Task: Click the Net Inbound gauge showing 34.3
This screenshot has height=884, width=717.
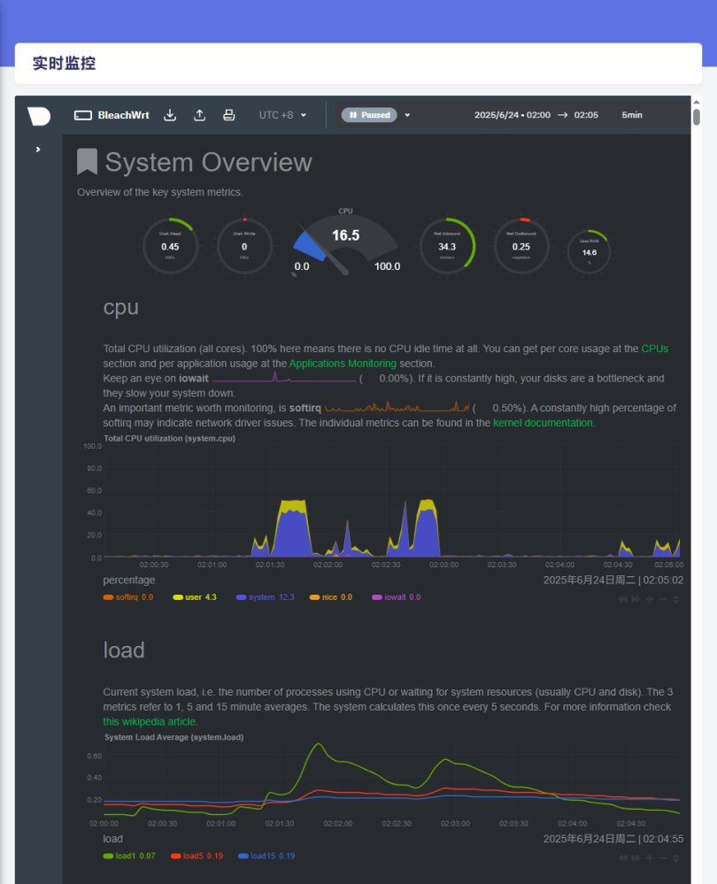Action: 447,245
